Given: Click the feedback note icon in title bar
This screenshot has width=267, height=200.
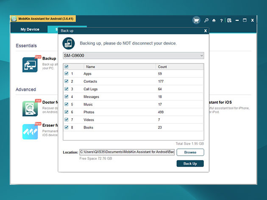Looking at the screenshot, I should 229,21.
